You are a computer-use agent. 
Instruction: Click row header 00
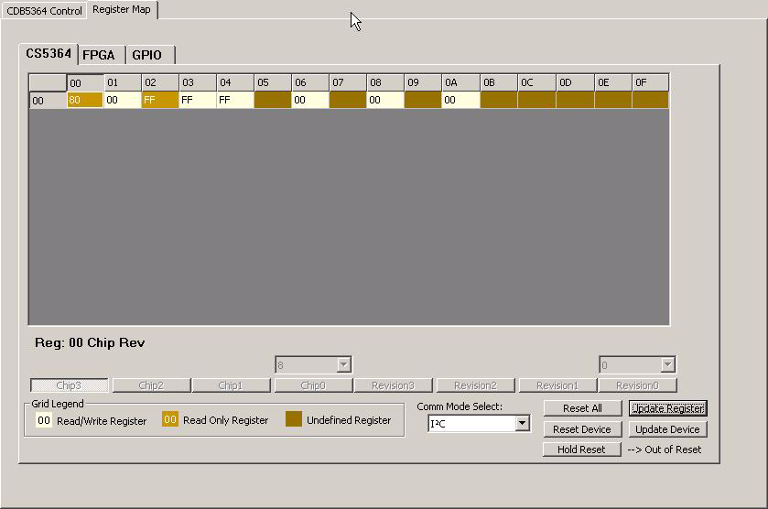48,101
